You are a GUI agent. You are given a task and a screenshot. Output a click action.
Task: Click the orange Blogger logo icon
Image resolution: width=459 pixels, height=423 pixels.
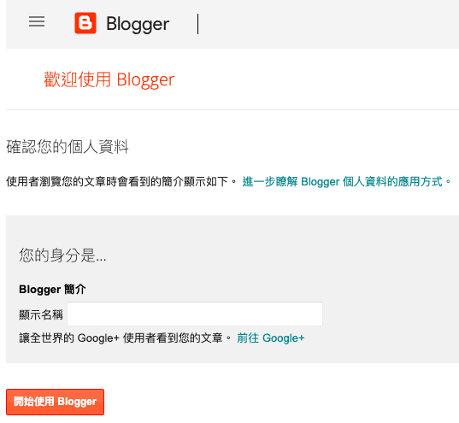tap(85, 23)
